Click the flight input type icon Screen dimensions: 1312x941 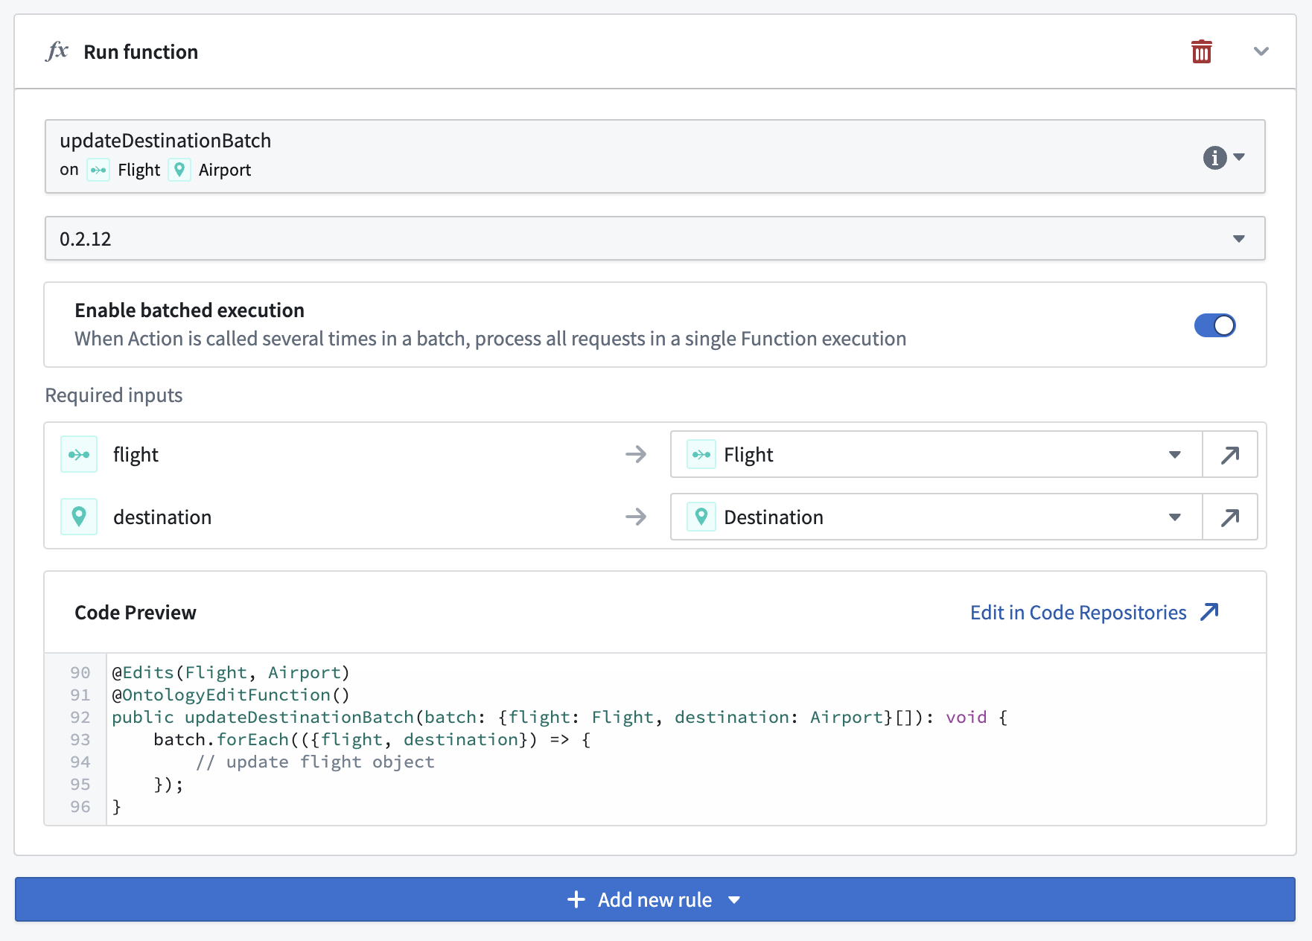79,454
